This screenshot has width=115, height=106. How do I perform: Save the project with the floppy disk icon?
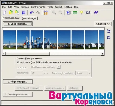pos(24,12)
